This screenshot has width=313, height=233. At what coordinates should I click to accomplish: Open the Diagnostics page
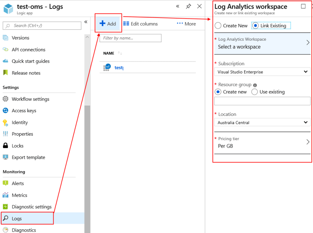pyautogui.click(x=24, y=230)
